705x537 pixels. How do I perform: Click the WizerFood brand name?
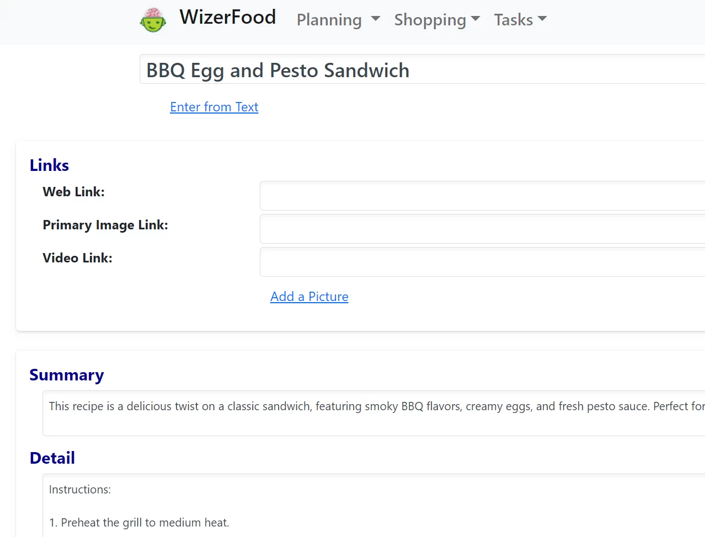[x=227, y=18]
